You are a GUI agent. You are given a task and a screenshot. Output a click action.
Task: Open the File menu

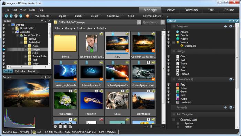(7, 10)
